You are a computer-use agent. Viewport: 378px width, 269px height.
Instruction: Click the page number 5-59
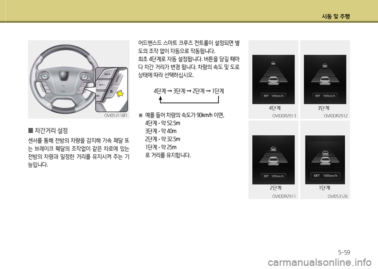pos(344,253)
